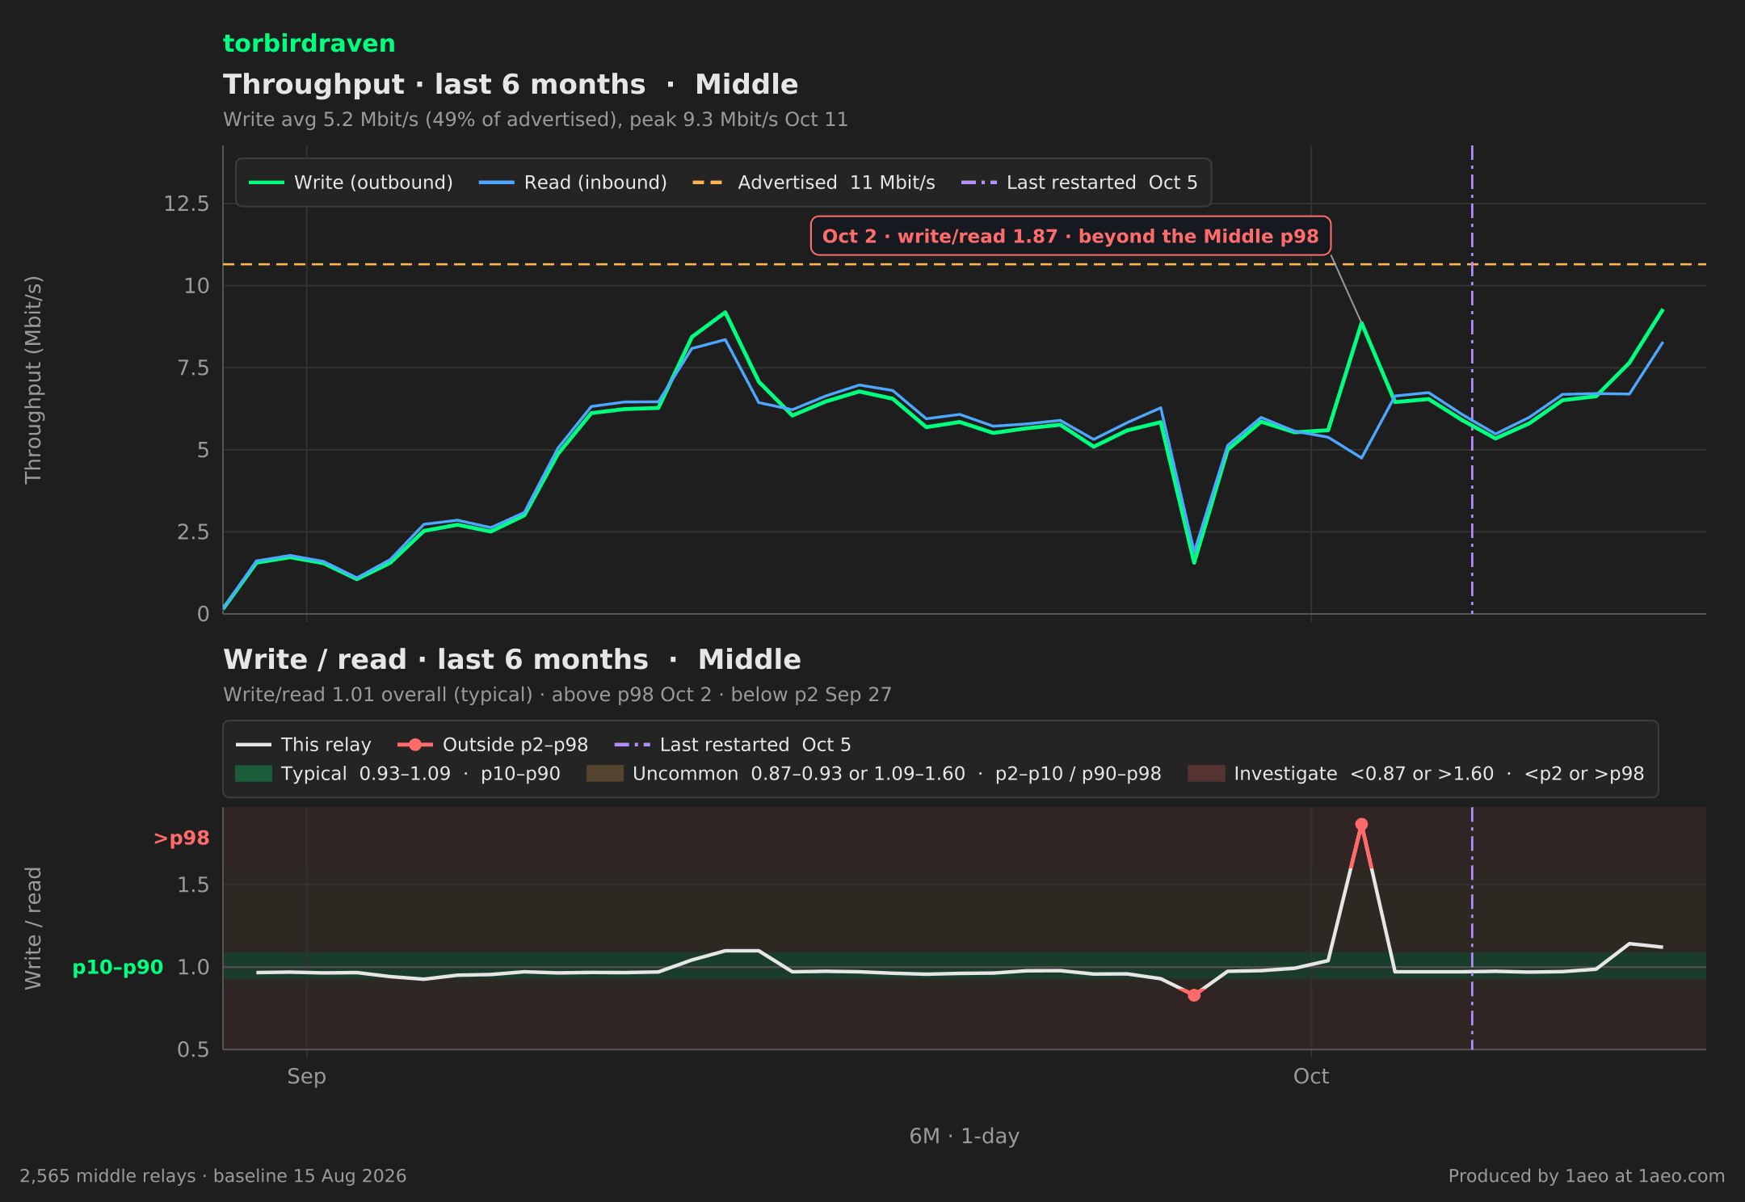Click the red peak marker on ratio chart
Screen dimensions: 1745x1202
tap(1361, 825)
